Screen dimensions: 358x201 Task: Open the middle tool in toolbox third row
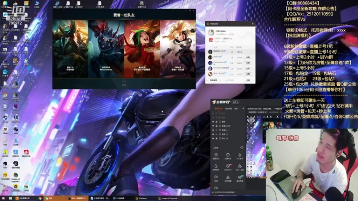(x=228, y=178)
